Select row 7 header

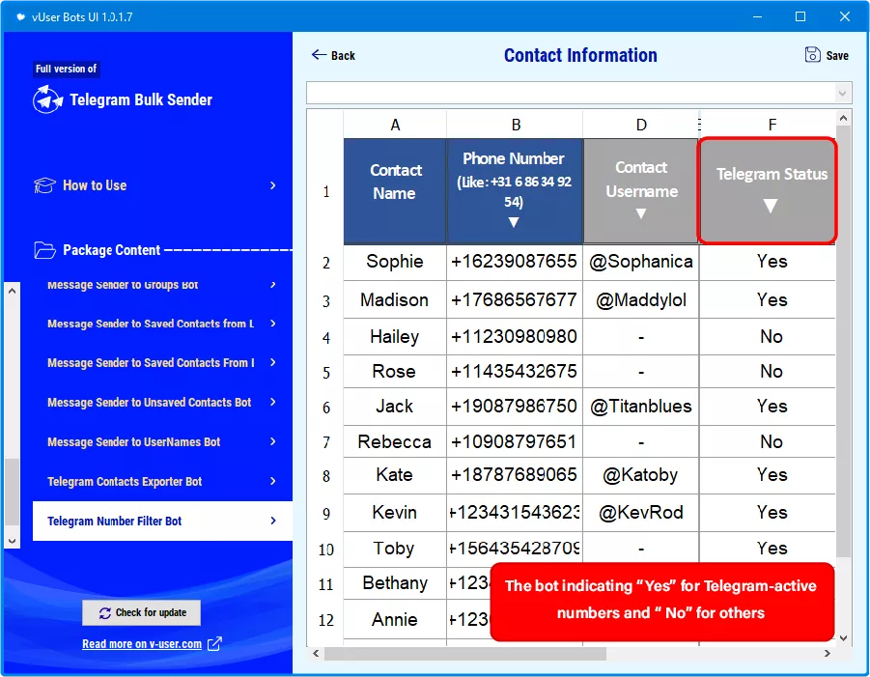325,441
